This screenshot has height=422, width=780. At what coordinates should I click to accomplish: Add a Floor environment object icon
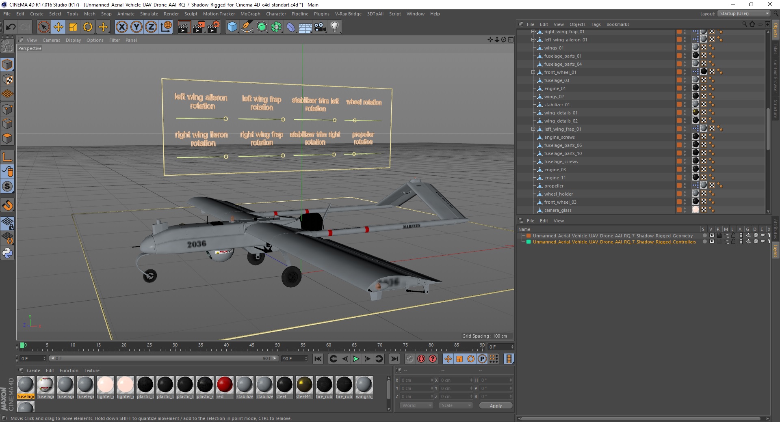click(305, 27)
